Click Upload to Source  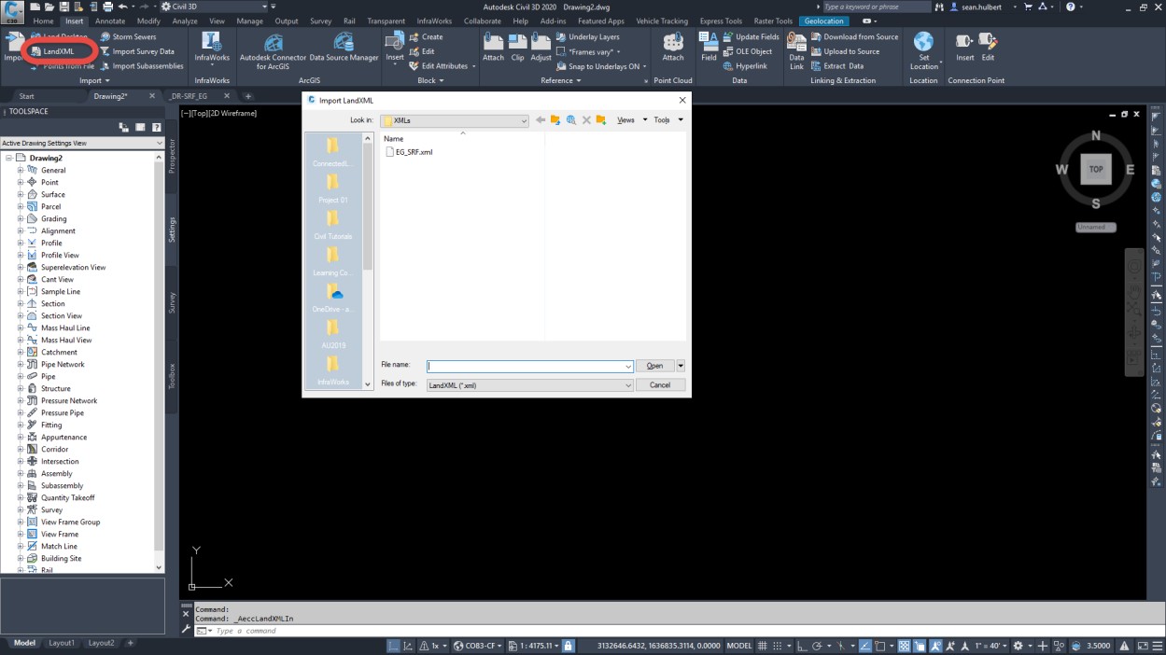[x=845, y=51]
